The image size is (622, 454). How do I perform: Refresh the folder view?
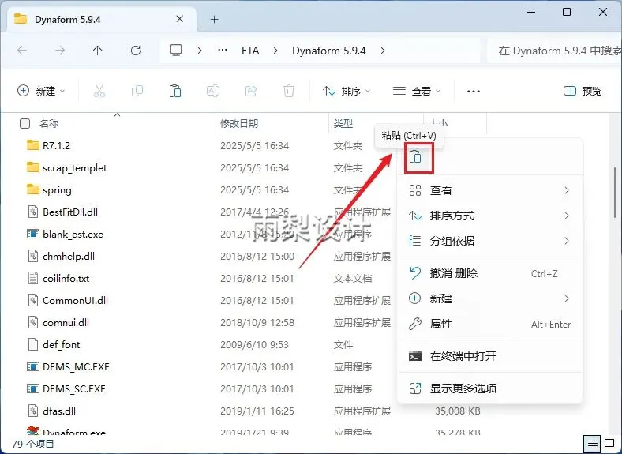point(136,51)
